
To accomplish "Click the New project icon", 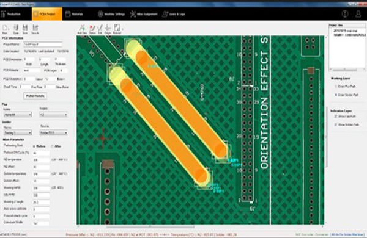I will 5,28.
